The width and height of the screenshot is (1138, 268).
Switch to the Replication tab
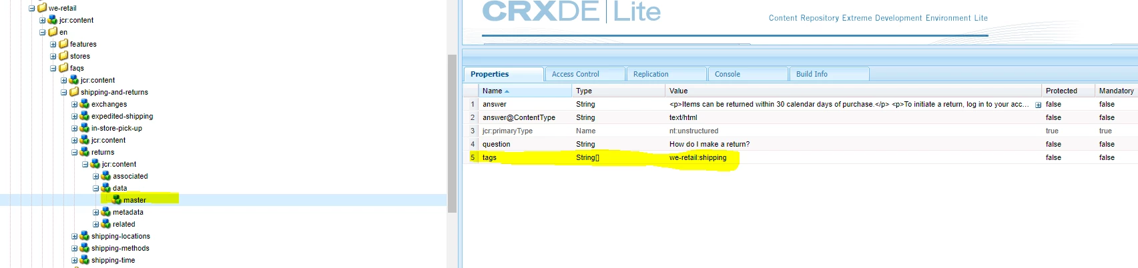click(x=667, y=74)
